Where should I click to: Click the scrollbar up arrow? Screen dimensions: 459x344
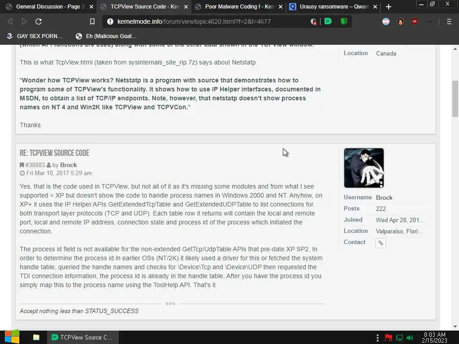click(x=455, y=49)
